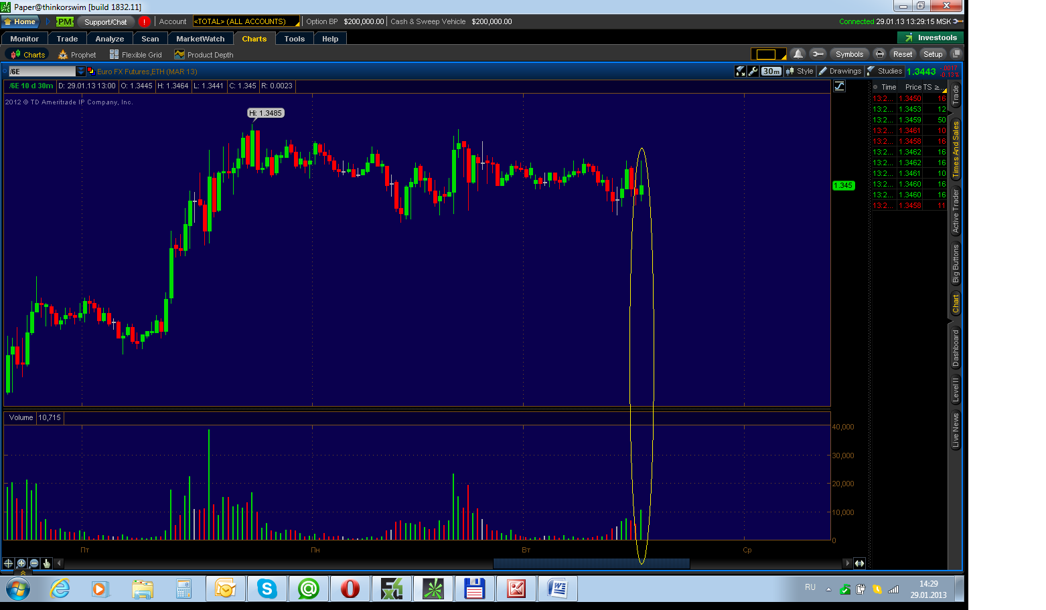Open the Trade side tab
1046x610 pixels.
956,96
